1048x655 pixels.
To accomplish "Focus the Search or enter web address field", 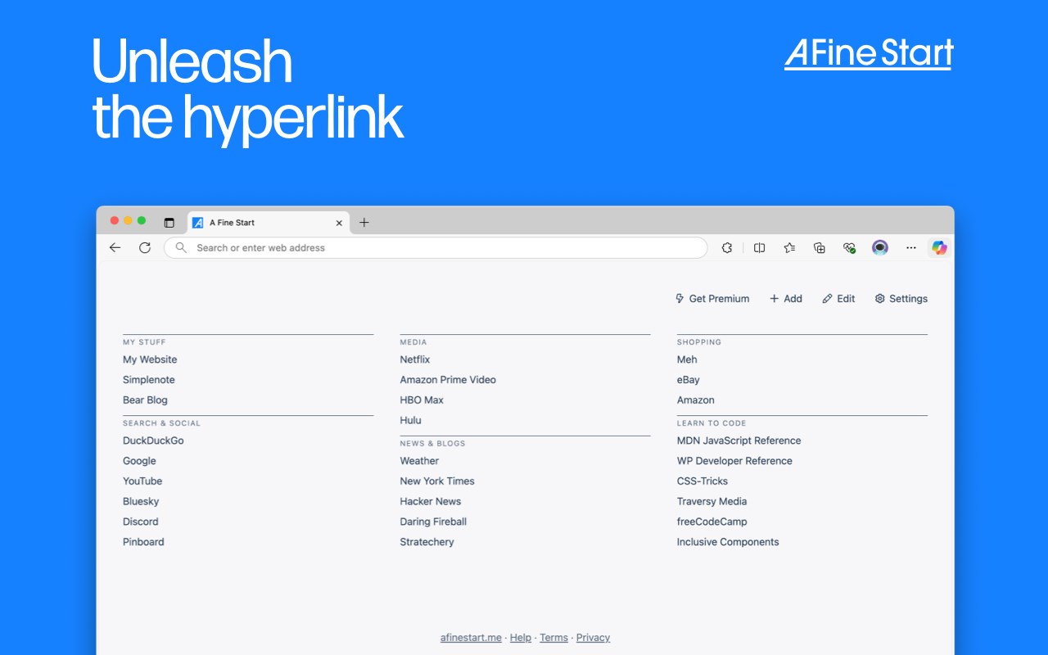I will [x=436, y=247].
